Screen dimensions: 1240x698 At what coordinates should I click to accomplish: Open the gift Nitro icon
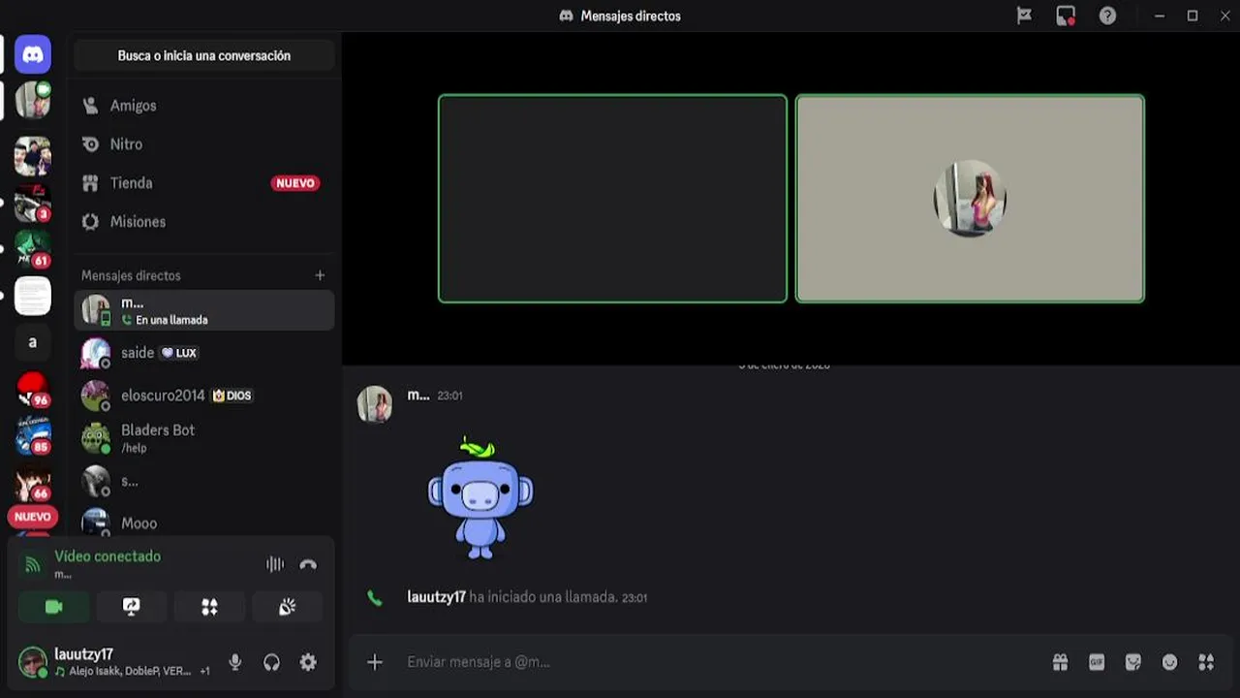(1061, 662)
